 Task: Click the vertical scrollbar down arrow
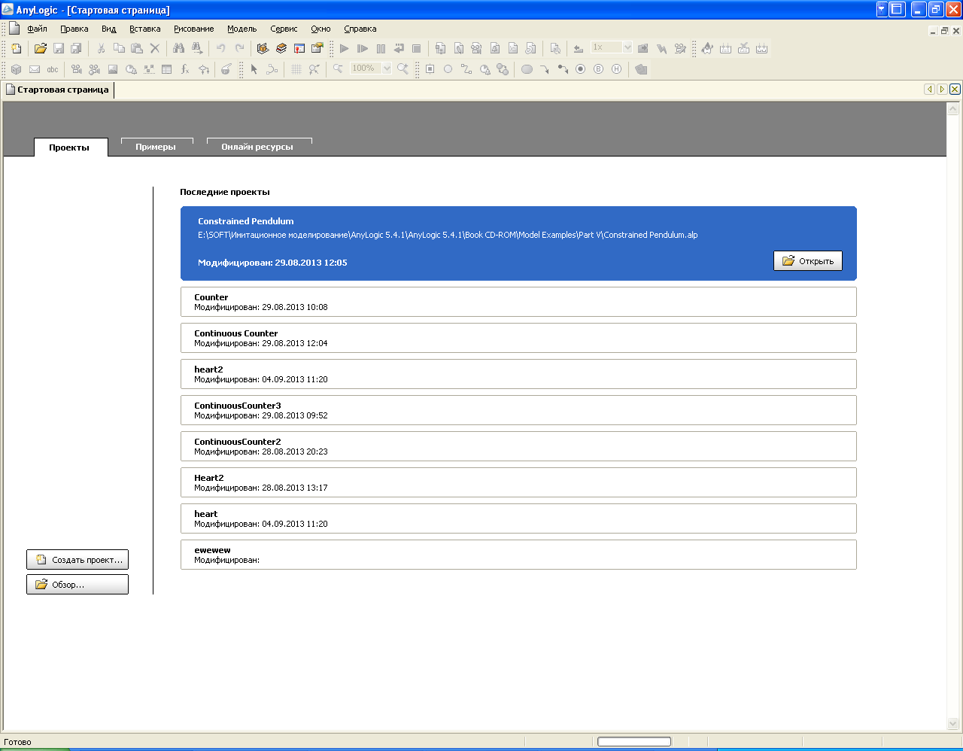point(953,724)
